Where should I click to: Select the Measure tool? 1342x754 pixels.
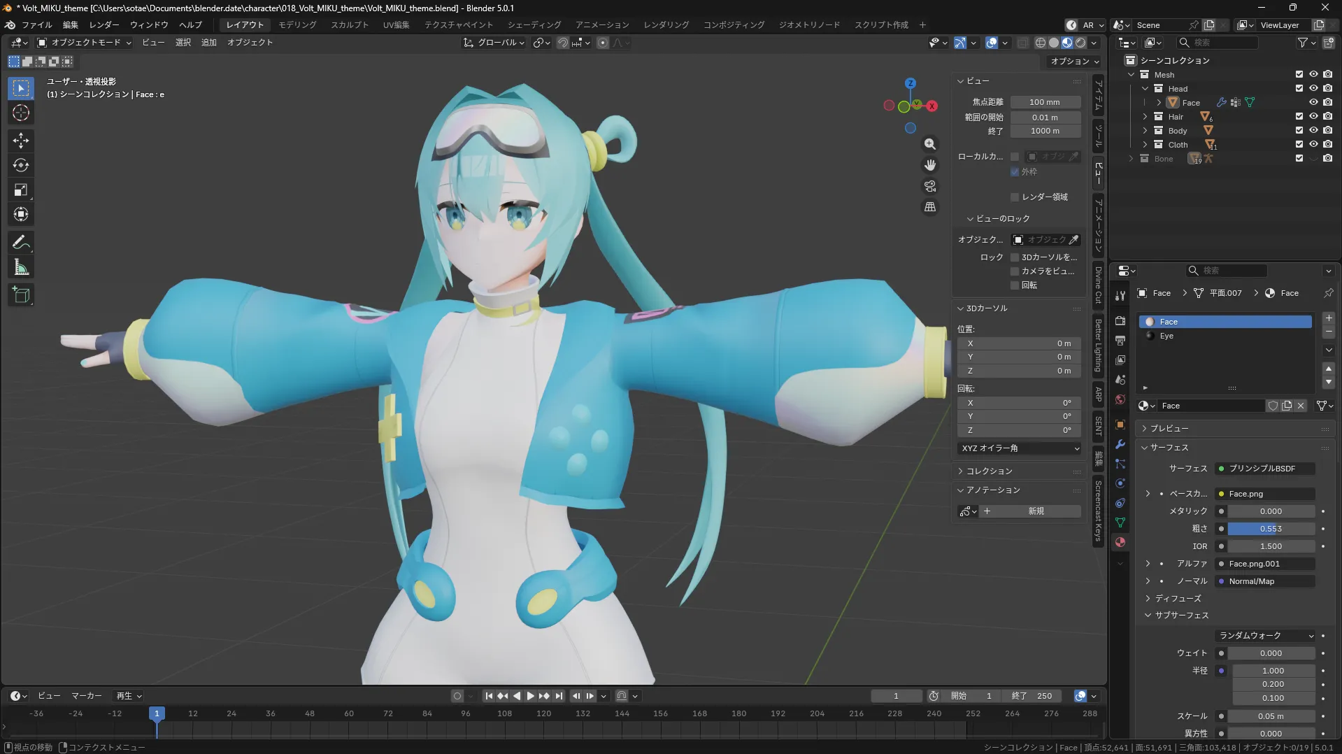click(x=21, y=267)
